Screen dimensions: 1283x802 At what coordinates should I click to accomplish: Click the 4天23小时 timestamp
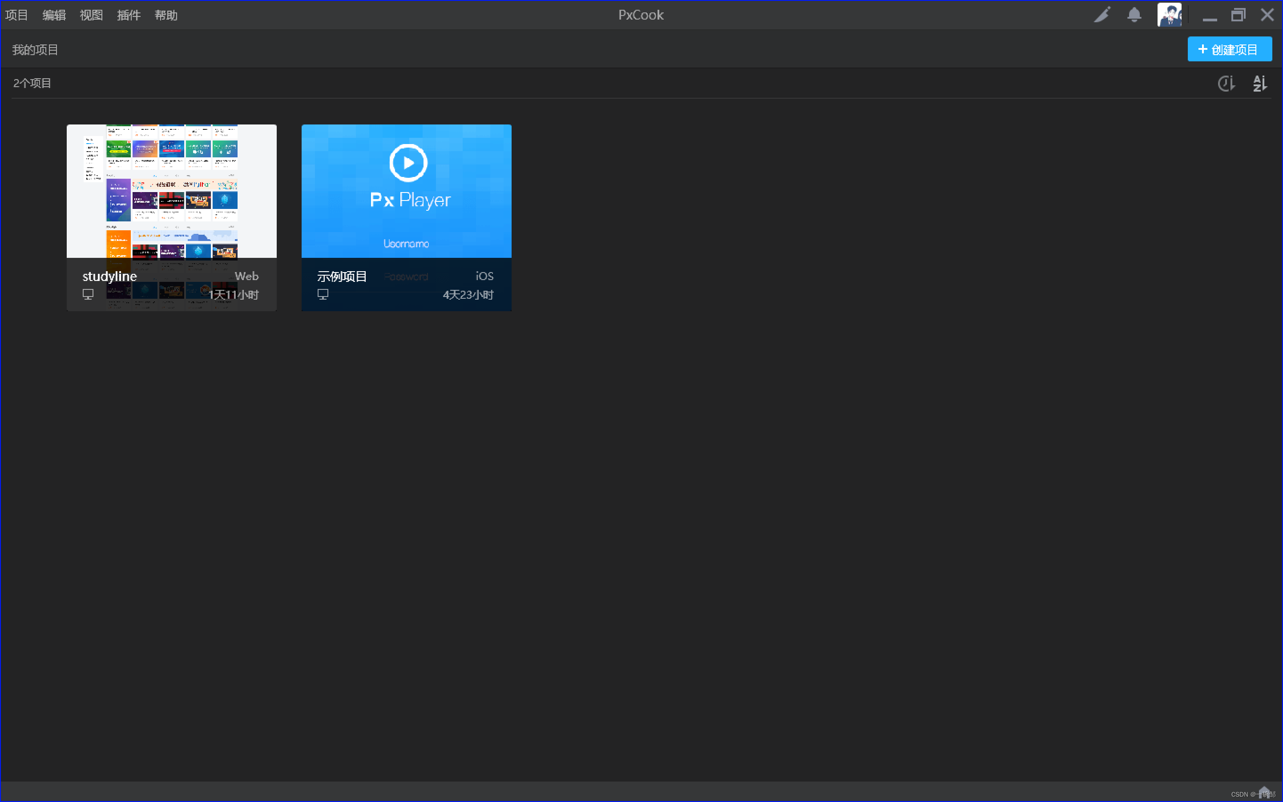pyautogui.click(x=468, y=295)
